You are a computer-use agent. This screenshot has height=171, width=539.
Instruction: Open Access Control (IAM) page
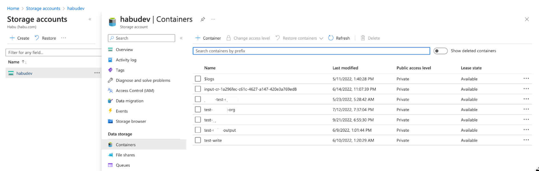[x=135, y=91]
